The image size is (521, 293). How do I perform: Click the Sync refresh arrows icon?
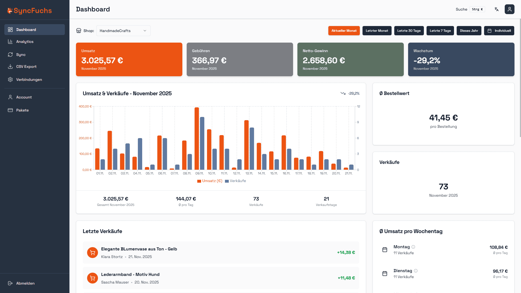10,55
